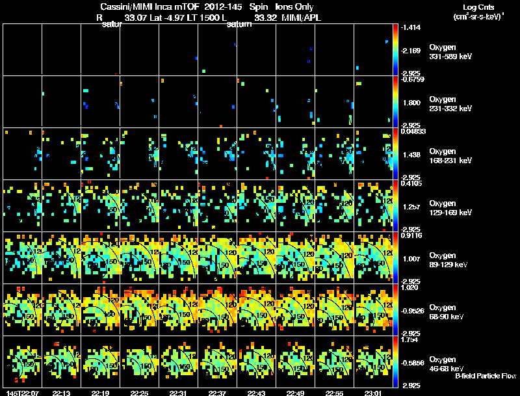520x396 pixels.
Task: Open the 22:07 panel in 46-68 keV row
Action: pos(22,362)
